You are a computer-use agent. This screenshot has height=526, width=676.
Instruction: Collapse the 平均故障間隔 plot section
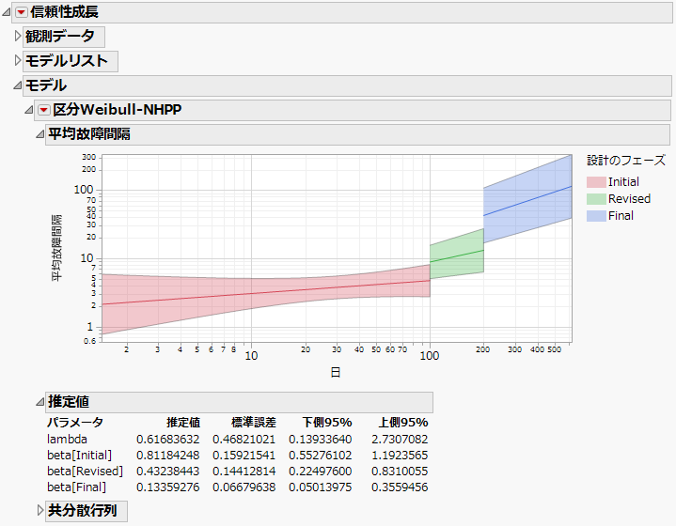tap(39, 134)
